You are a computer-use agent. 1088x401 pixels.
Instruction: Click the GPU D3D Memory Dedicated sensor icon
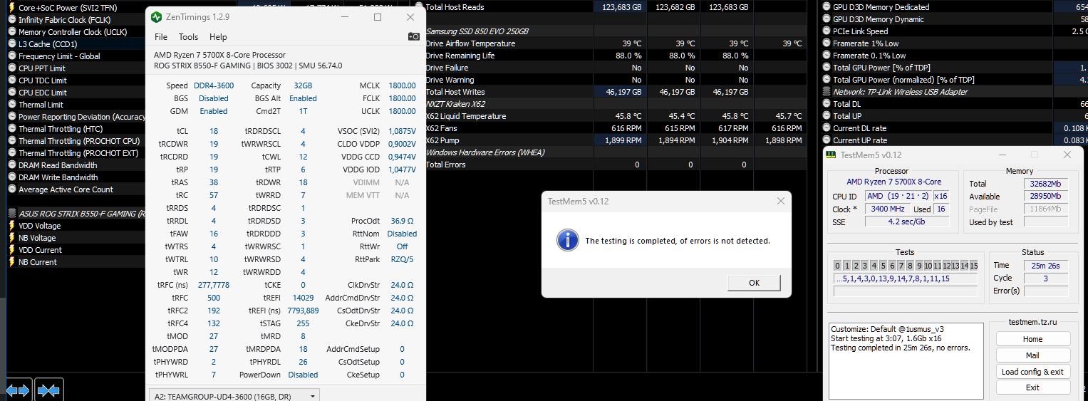tap(827, 7)
